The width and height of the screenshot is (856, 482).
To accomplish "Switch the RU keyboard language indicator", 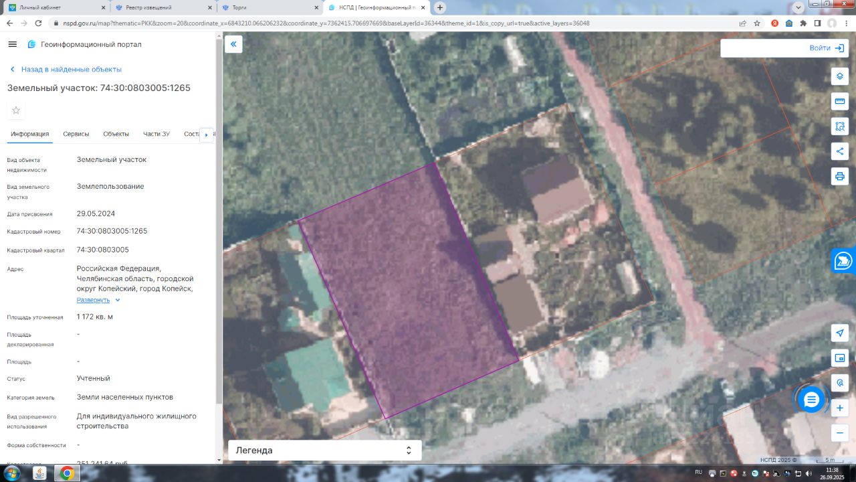I will 698,472.
